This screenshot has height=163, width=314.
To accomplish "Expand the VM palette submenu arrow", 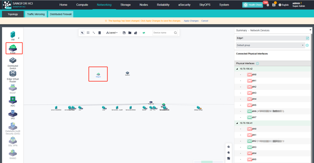I will (19, 38).
